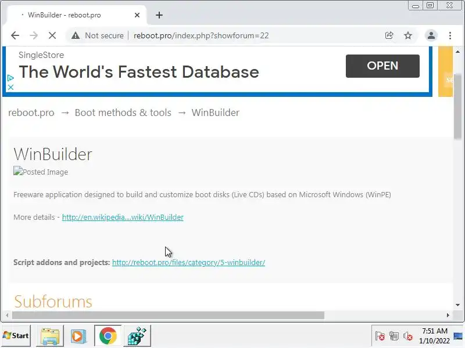Click The World's Fastest Database headline
The image size is (465, 348).
(139, 72)
